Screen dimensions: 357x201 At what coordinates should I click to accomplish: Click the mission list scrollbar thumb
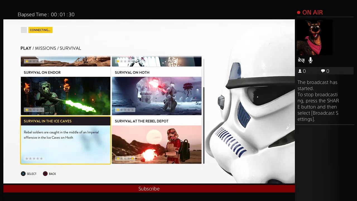(204, 125)
